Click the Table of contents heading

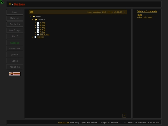pyautogui.click(x=147, y=11)
